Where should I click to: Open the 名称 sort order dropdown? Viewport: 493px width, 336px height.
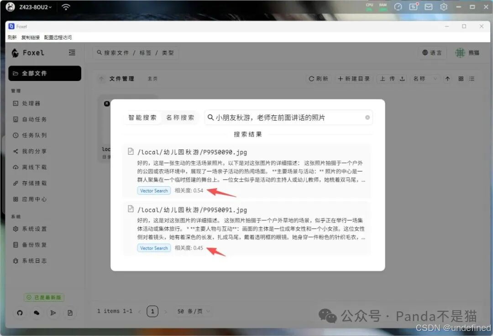click(x=424, y=79)
